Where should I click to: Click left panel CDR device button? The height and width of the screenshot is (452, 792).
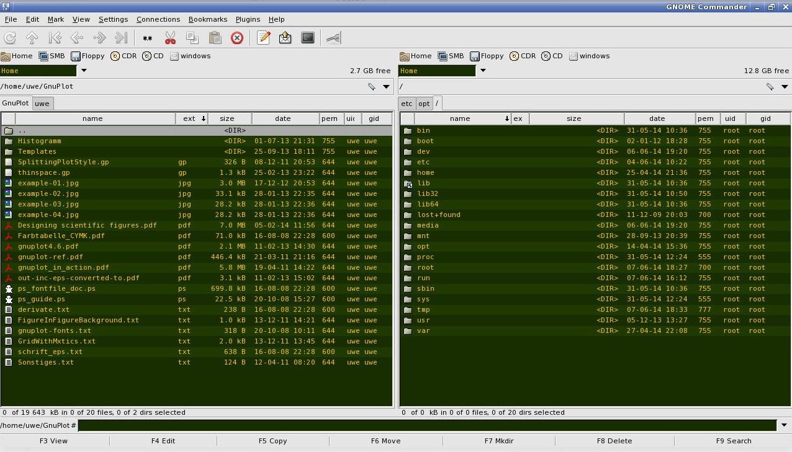[x=124, y=56]
